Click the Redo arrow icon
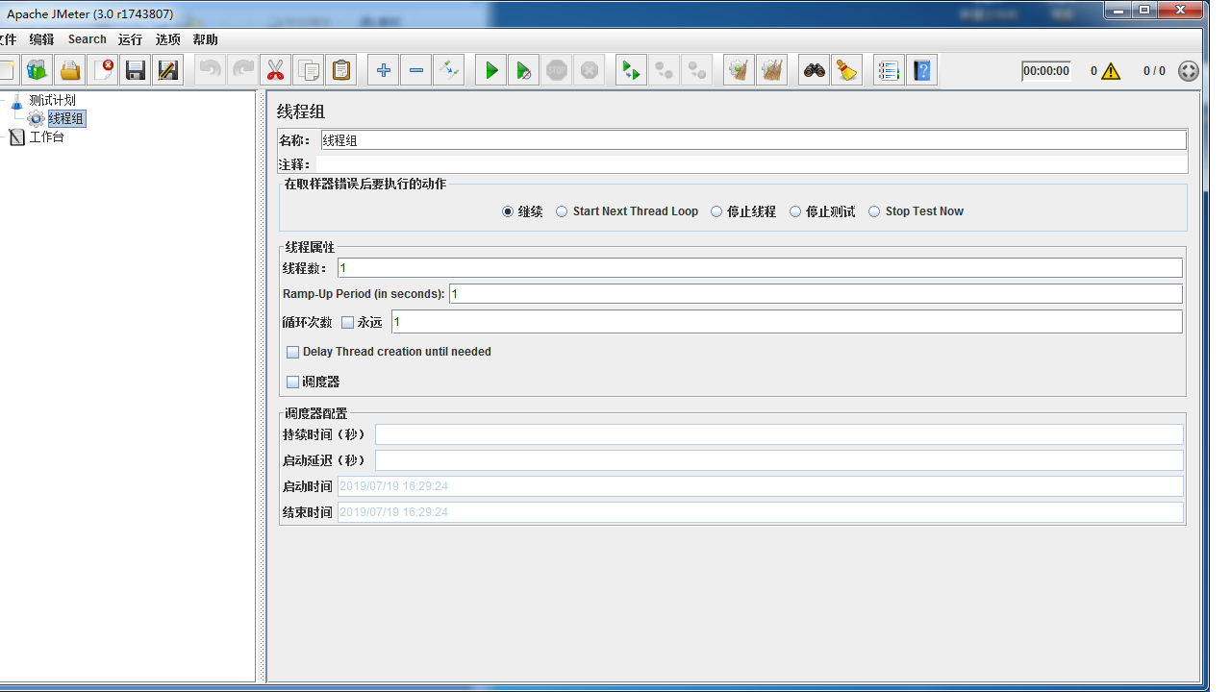Viewport: 1231px width, 692px height. [243, 70]
